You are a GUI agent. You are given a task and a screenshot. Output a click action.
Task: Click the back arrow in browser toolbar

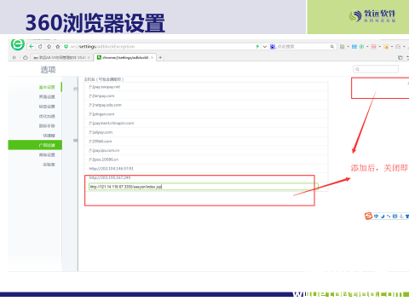[32, 46]
